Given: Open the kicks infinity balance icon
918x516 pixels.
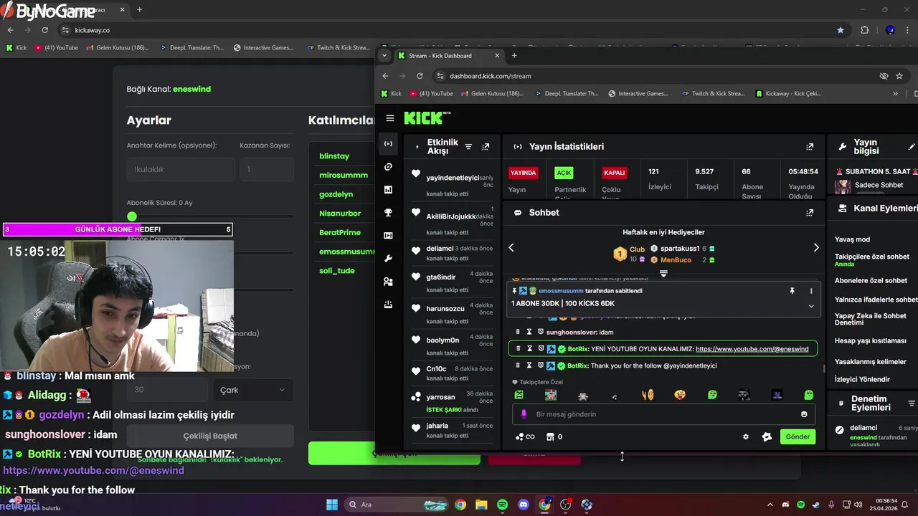Looking at the screenshot, I should 525,436.
